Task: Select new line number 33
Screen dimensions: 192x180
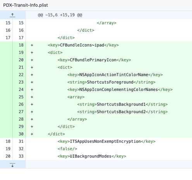Action: click(21, 156)
